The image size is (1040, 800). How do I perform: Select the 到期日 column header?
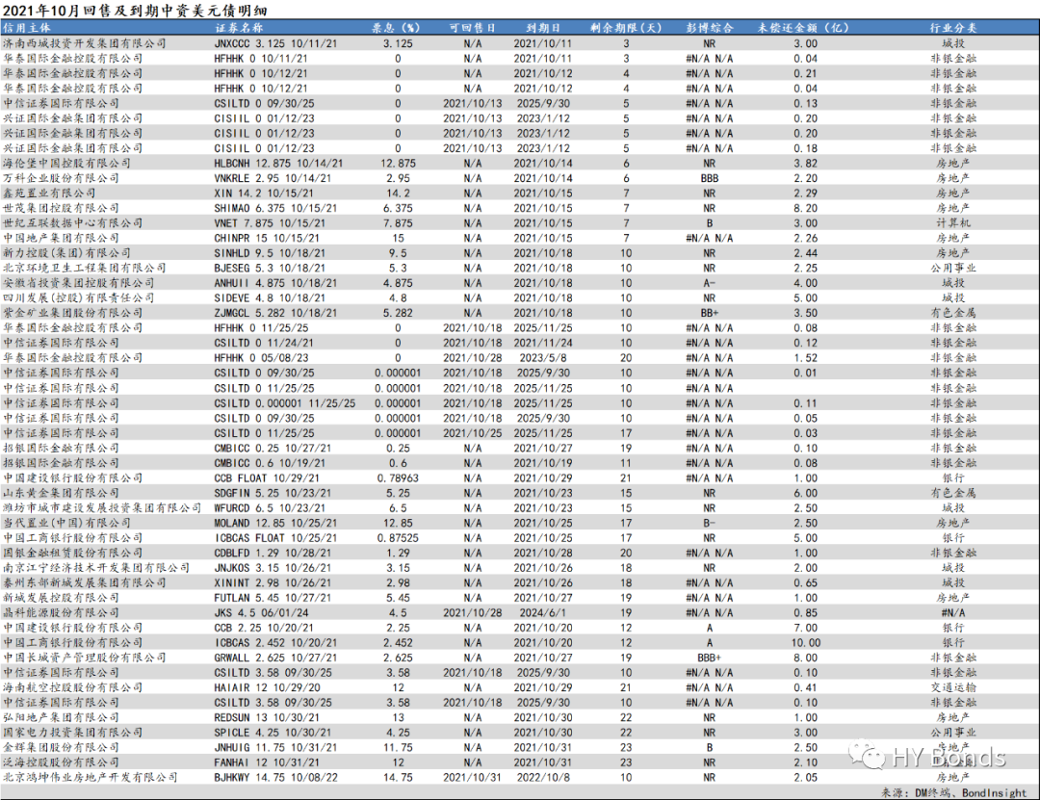(x=543, y=28)
